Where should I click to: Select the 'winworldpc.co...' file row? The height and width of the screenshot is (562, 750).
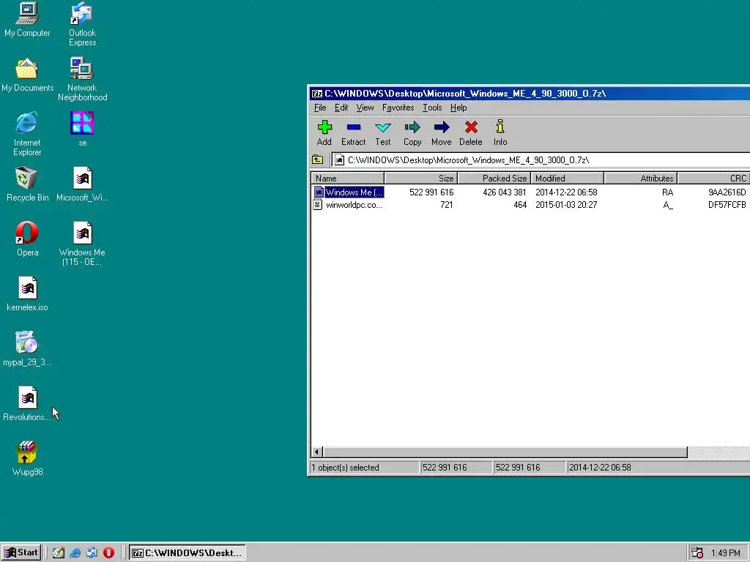(530, 205)
